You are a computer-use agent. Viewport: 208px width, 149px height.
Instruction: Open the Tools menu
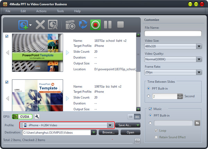[x=60, y=11]
